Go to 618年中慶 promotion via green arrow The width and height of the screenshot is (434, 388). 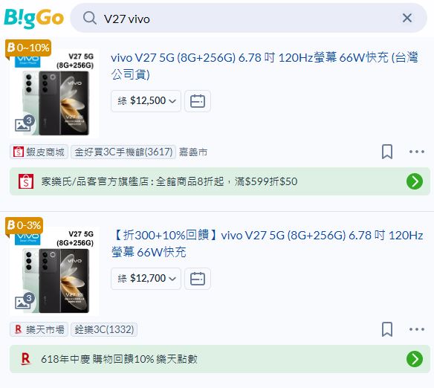415,359
